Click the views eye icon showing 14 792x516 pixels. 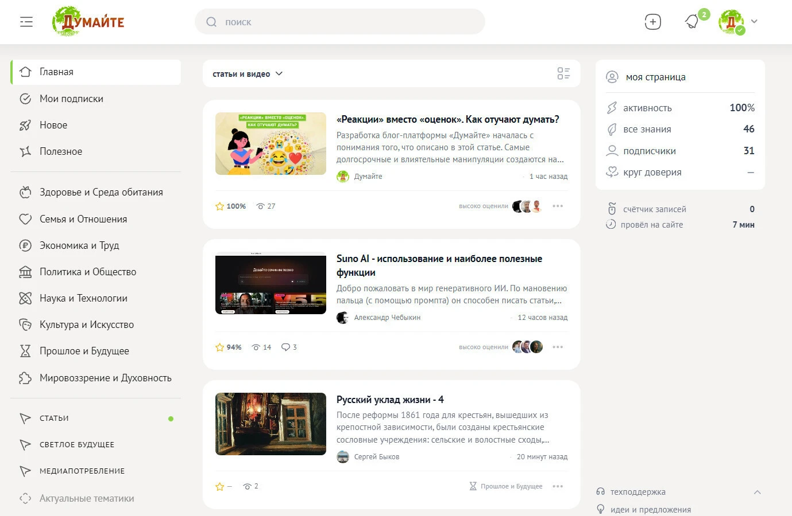256,347
